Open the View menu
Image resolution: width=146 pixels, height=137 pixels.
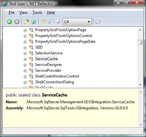23,13
